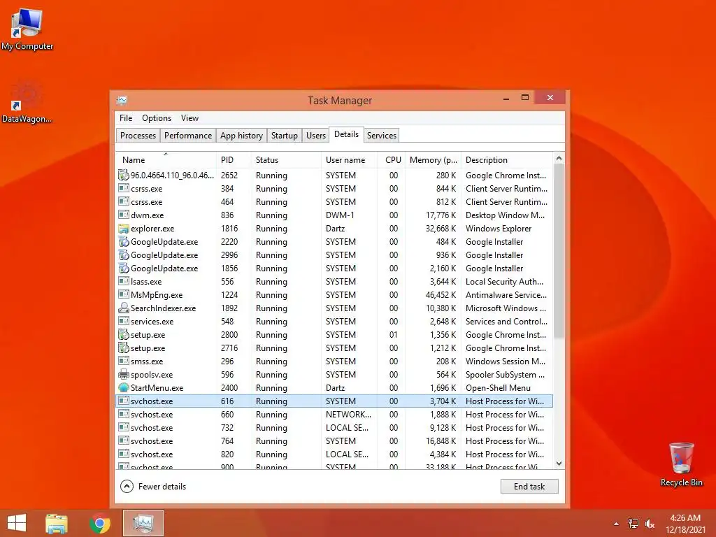Click the DWM-1 user name cell
The image size is (716, 537).
point(340,215)
